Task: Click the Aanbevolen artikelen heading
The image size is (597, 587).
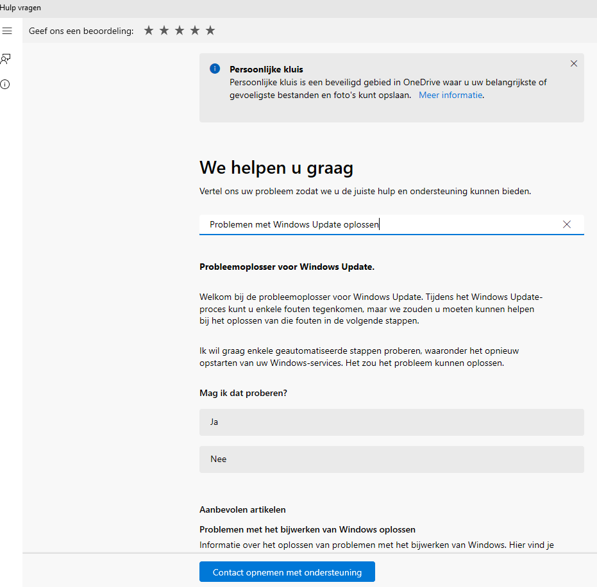Action: pos(242,509)
